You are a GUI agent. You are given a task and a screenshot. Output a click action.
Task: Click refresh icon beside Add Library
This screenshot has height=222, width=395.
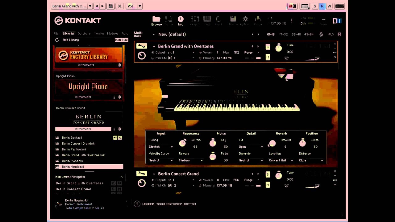57,40
